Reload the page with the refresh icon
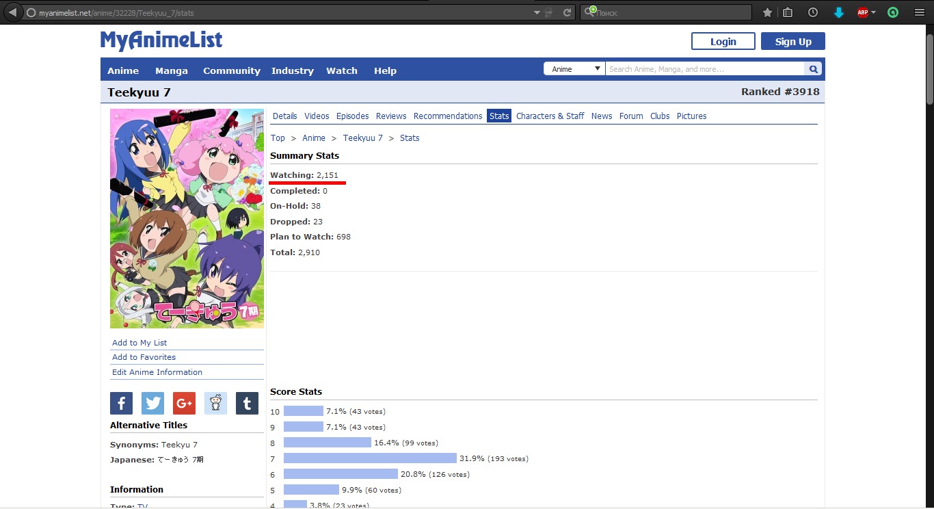This screenshot has width=934, height=509. (567, 12)
